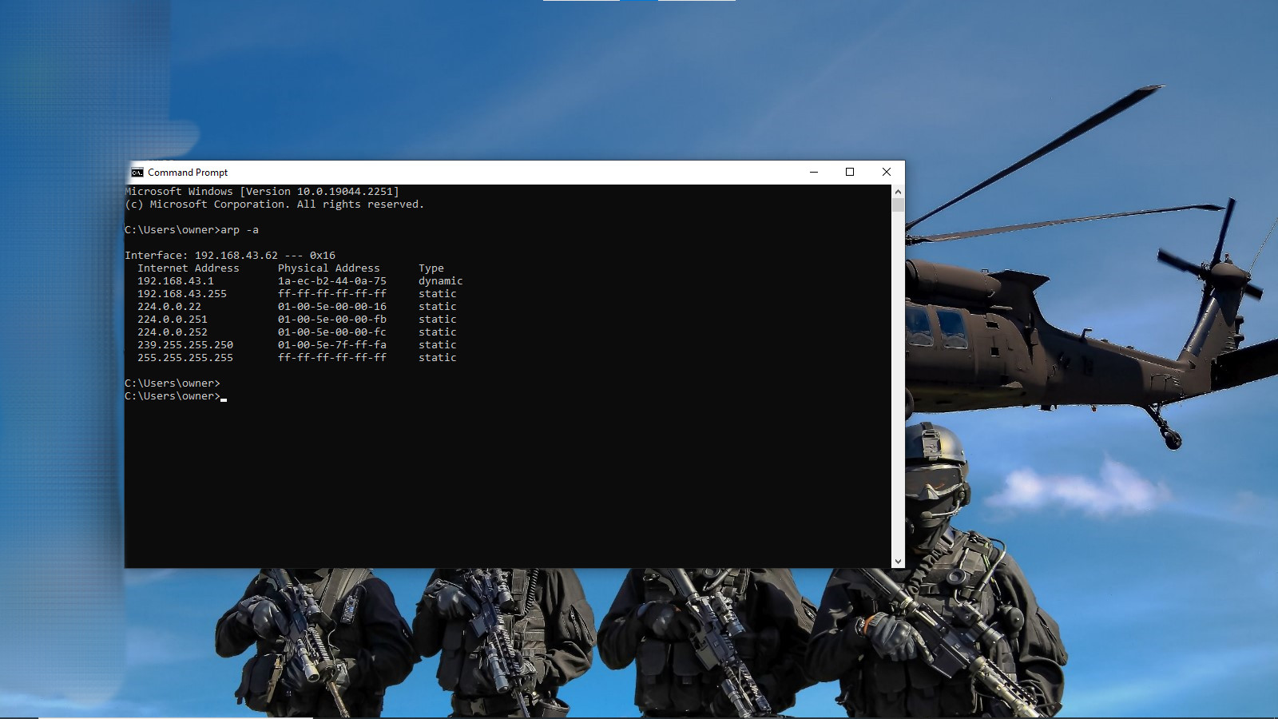This screenshot has height=719, width=1278.
Task: Click the scrollbar up arrow
Action: tap(897, 190)
